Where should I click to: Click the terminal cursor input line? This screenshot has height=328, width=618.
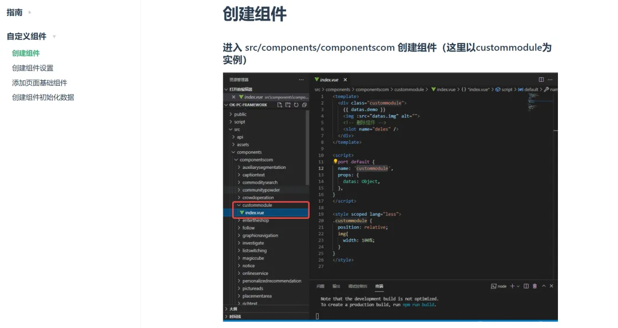click(317, 316)
